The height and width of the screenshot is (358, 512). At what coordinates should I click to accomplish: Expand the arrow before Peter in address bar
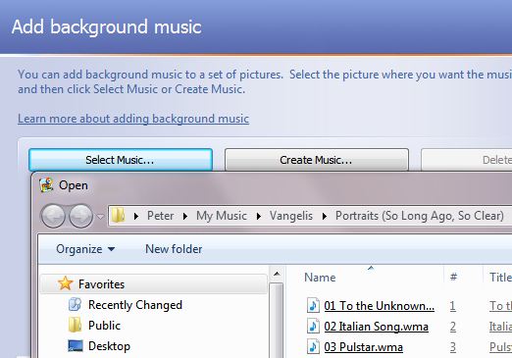point(136,216)
